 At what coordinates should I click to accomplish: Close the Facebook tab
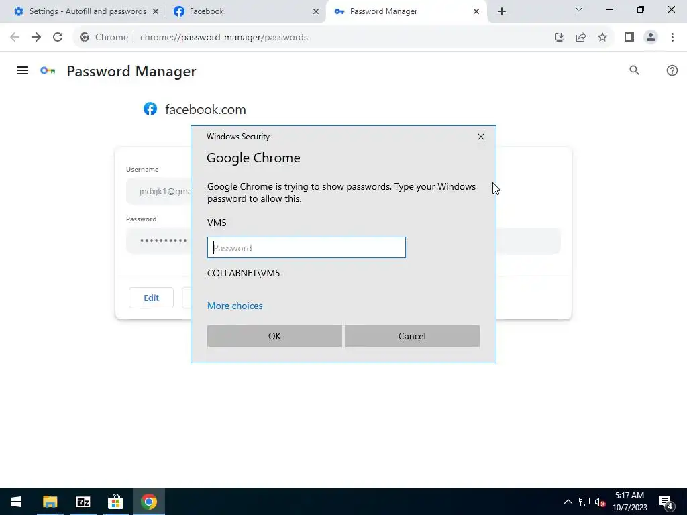tap(315, 12)
